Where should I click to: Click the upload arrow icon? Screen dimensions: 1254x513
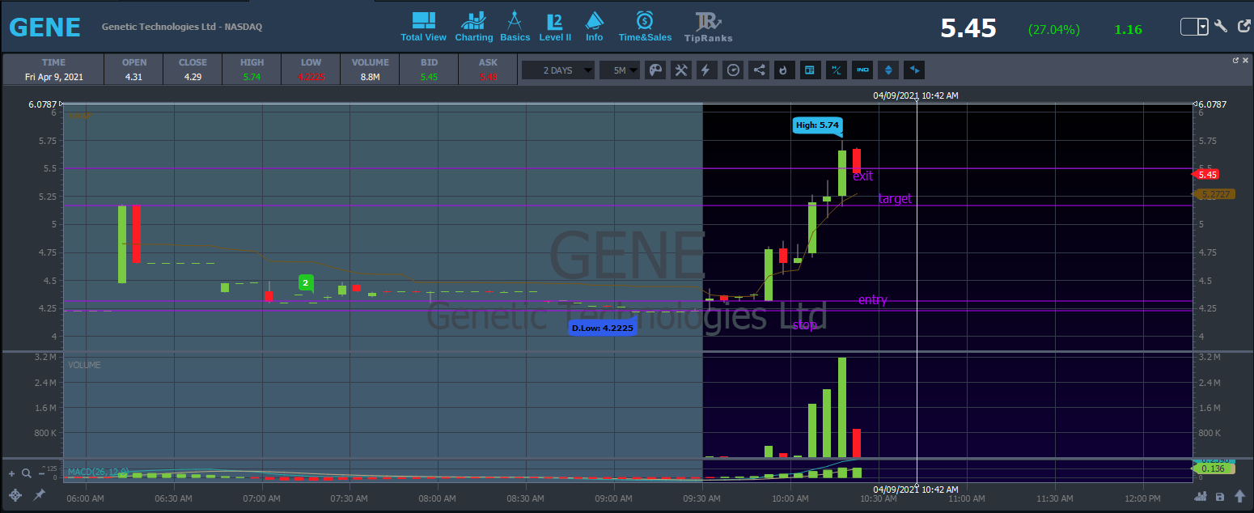tap(1239, 497)
